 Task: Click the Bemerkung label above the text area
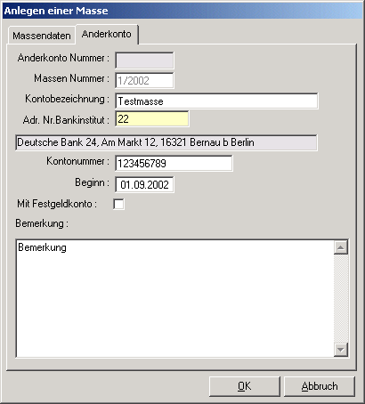pyautogui.click(x=42, y=223)
